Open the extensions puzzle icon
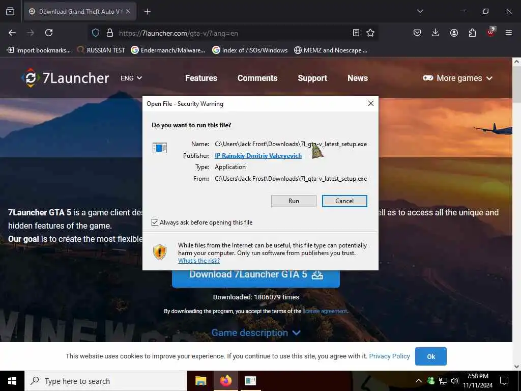 click(x=472, y=33)
